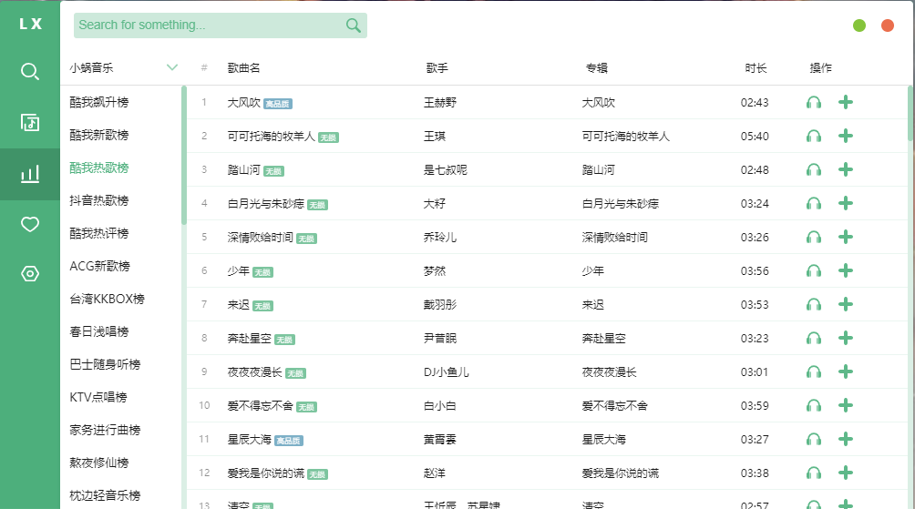Click the song title 奔赴星空
This screenshot has width=915, height=529.
tap(250, 338)
